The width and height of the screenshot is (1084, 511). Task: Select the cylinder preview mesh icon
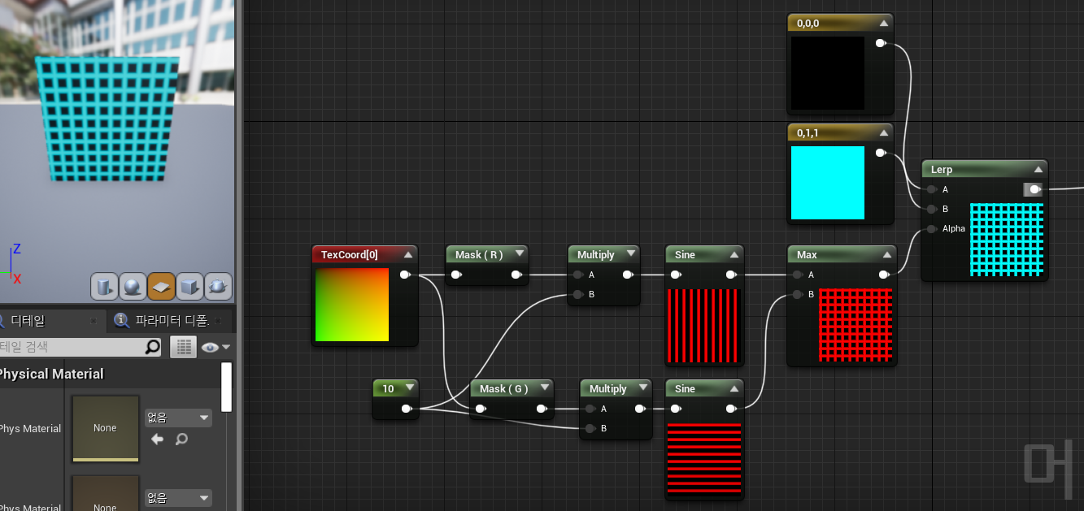click(x=104, y=287)
